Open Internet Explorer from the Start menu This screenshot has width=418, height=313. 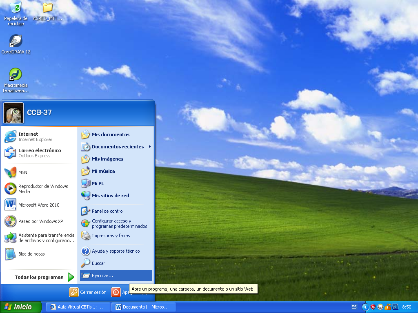(x=39, y=137)
